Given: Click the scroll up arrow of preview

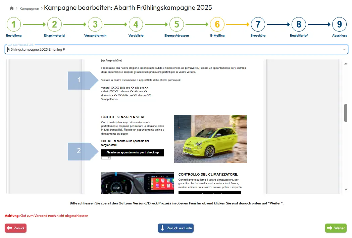Looking at the screenshot, I should tap(346, 64).
